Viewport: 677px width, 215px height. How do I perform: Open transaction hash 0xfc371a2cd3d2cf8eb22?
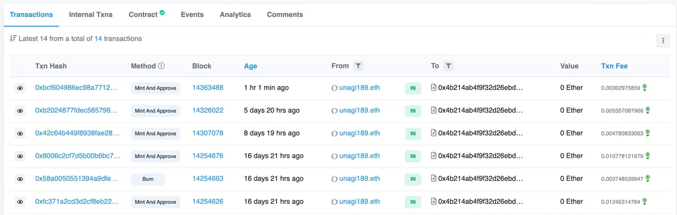click(x=77, y=201)
